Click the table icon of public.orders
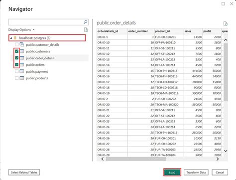 point(22,65)
